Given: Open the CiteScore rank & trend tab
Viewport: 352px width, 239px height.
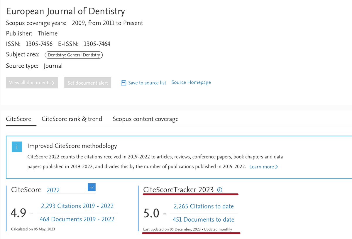Looking at the screenshot, I should point(72,119).
